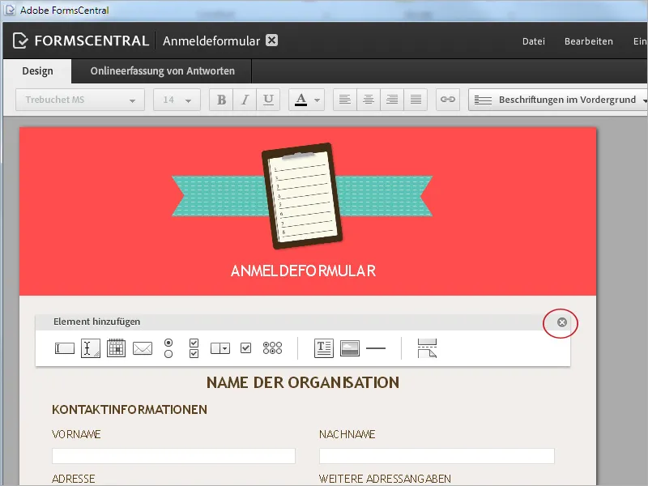Insert a formatted text block

tap(323, 348)
